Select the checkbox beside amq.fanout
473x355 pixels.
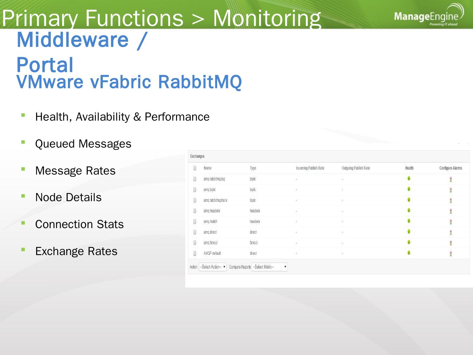click(x=195, y=243)
